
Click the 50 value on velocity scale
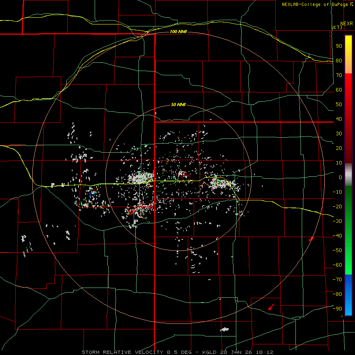[x=339, y=105]
